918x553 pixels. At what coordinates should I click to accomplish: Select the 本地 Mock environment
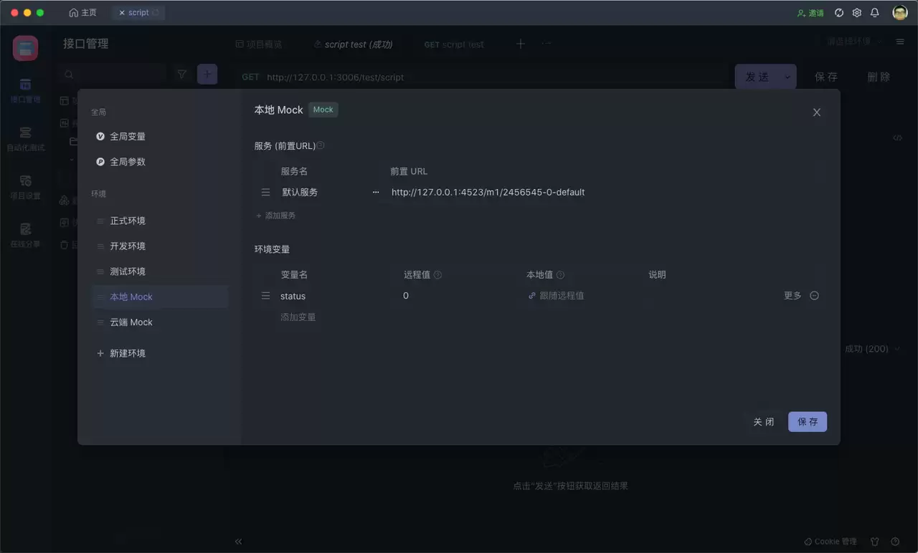160,297
